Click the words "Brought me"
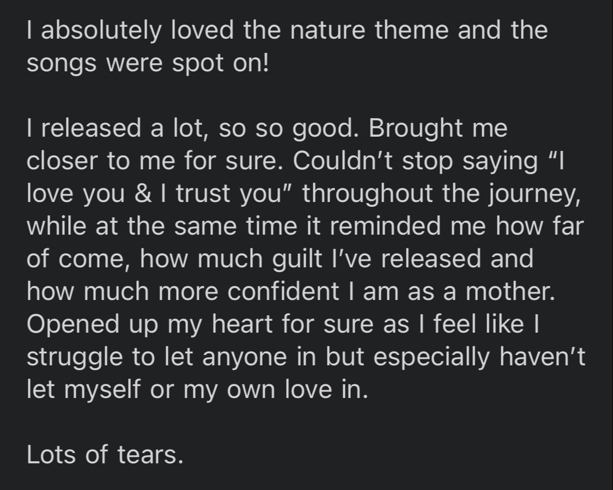This screenshot has width=613, height=490. click(438, 128)
